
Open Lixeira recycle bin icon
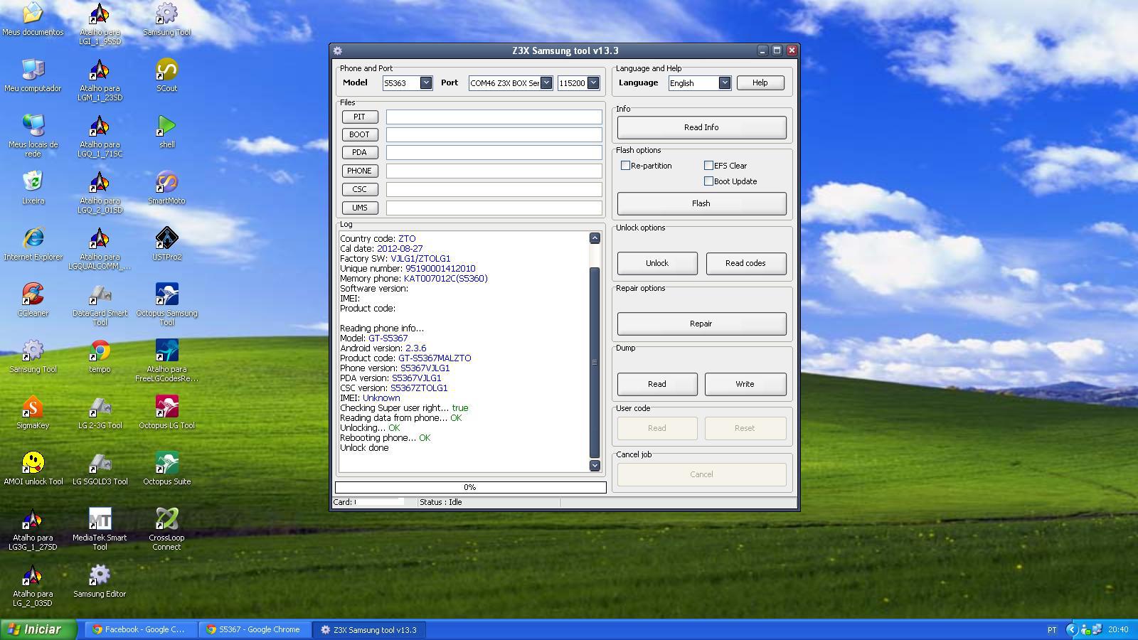point(33,188)
